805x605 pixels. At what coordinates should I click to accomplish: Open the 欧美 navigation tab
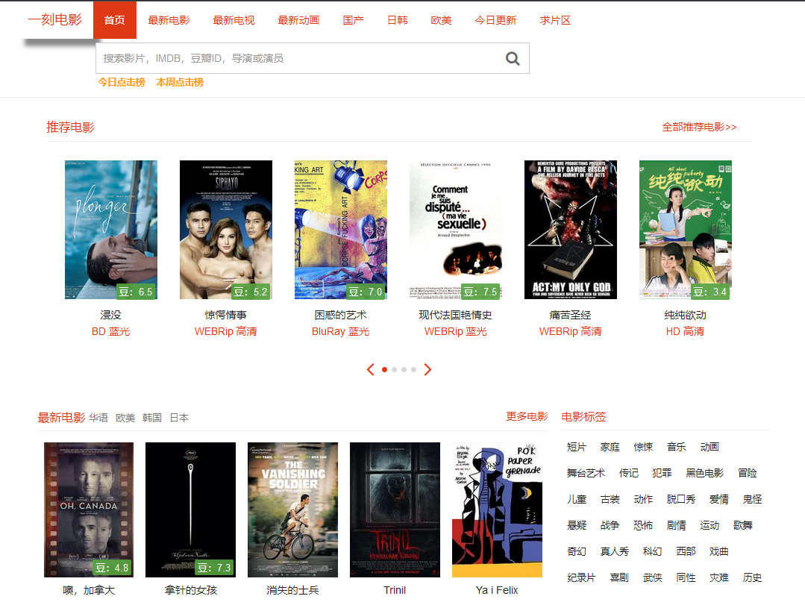(441, 20)
